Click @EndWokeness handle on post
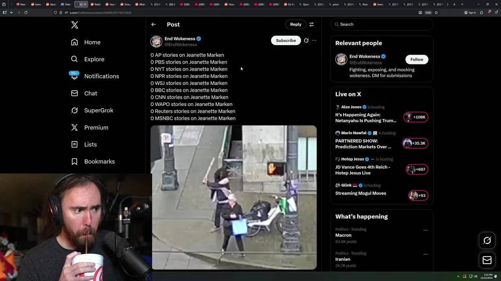The image size is (501, 281). click(x=180, y=44)
